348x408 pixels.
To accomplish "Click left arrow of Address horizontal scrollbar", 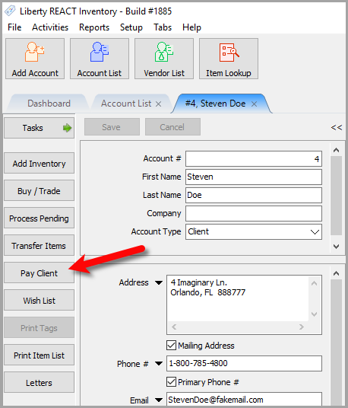I will click(174, 327).
